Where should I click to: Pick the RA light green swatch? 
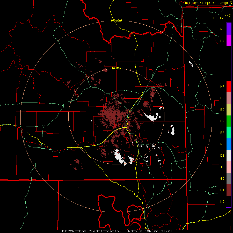point(229,133)
